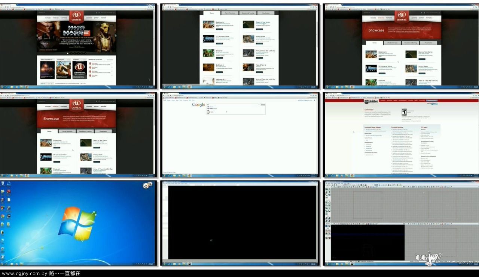Viewport: 479px width, 277px height.
Task: Open Unreal Technology thumbnail card below Mass Effect banner
Action: point(80,69)
